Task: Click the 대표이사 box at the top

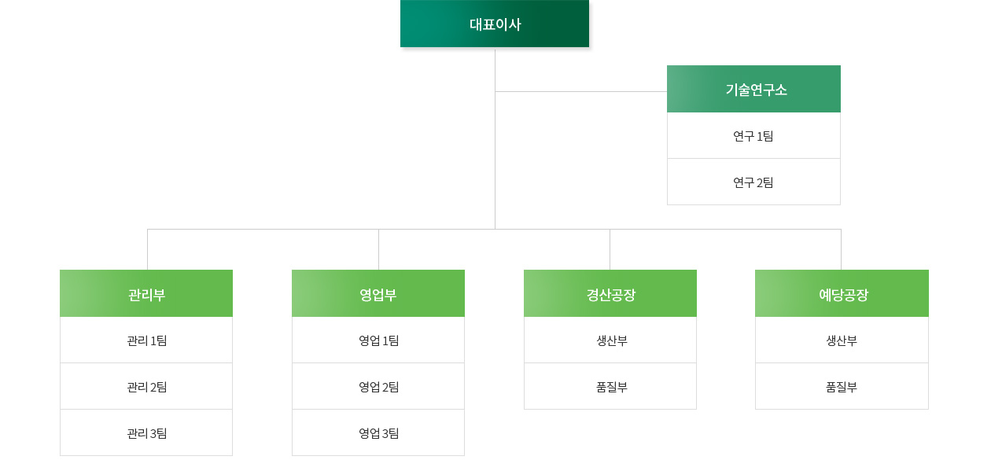Action: (x=495, y=24)
